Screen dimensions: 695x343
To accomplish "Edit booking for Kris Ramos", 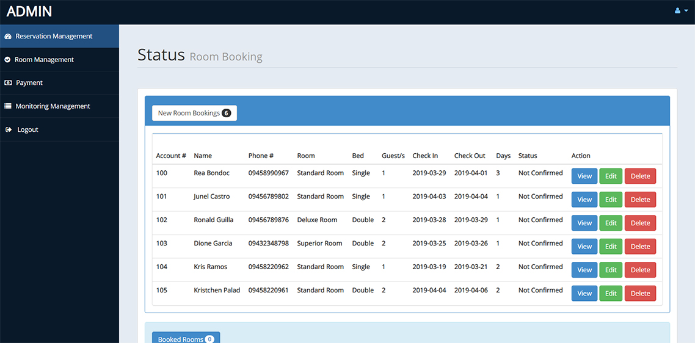I will (611, 270).
